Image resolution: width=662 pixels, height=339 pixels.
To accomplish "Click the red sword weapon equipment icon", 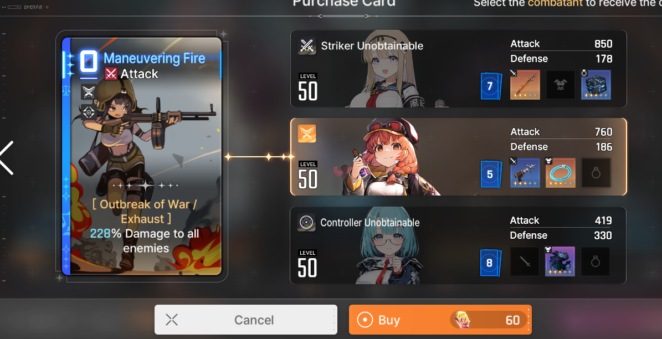I will coord(525,85).
